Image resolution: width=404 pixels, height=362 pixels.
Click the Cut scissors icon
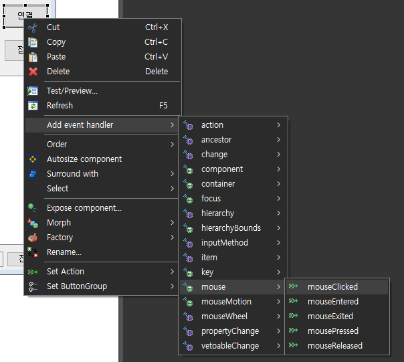coord(33,28)
